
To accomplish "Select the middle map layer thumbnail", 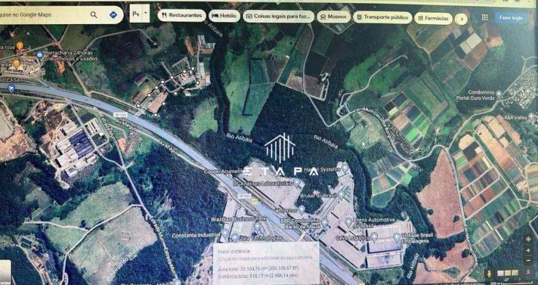I will click(508, 273).
